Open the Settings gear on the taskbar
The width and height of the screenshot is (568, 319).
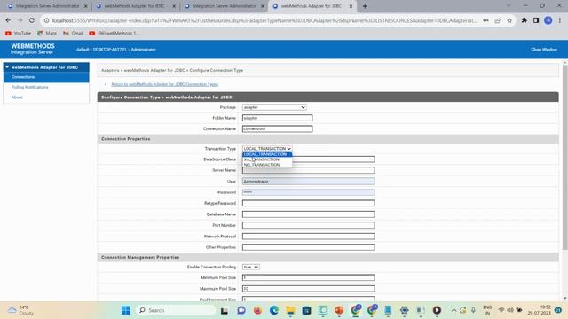click(x=405, y=310)
